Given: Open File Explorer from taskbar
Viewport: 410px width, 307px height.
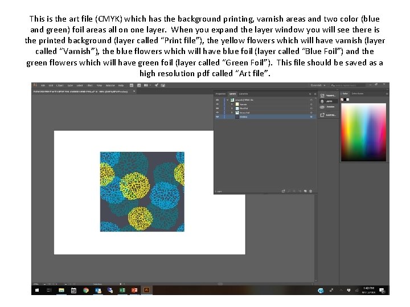Looking at the screenshot, I should (61, 290).
